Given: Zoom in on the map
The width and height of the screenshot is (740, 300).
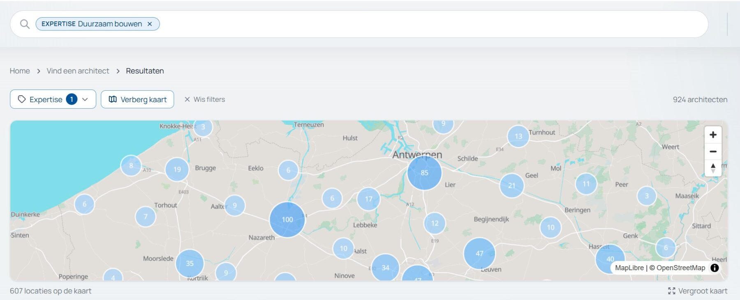Looking at the screenshot, I should (x=713, y=135).
